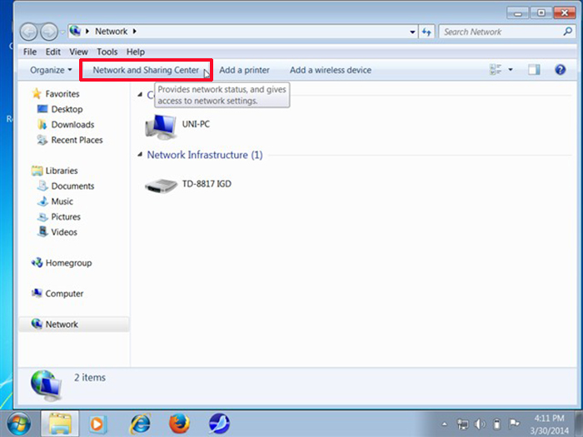The height and width of the screenshot is (437, 583).
Task: Click the expand arrow before Network breadcrumb
Action: coord(87,32)
